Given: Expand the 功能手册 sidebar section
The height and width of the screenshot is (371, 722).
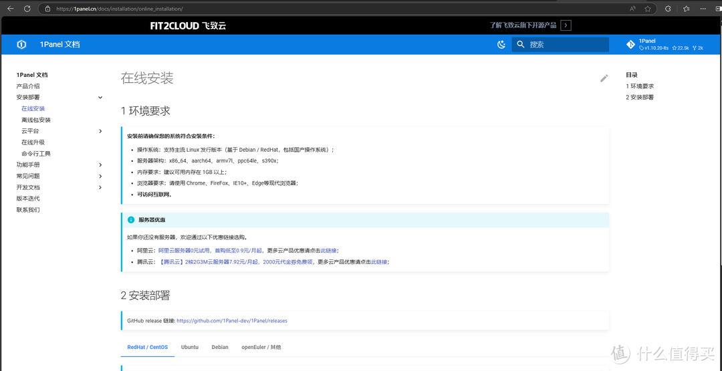Looking at the screenshot, I should click(100, 165).
